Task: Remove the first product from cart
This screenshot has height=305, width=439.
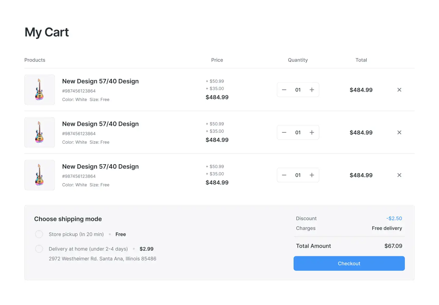Action: click(399, 90)
